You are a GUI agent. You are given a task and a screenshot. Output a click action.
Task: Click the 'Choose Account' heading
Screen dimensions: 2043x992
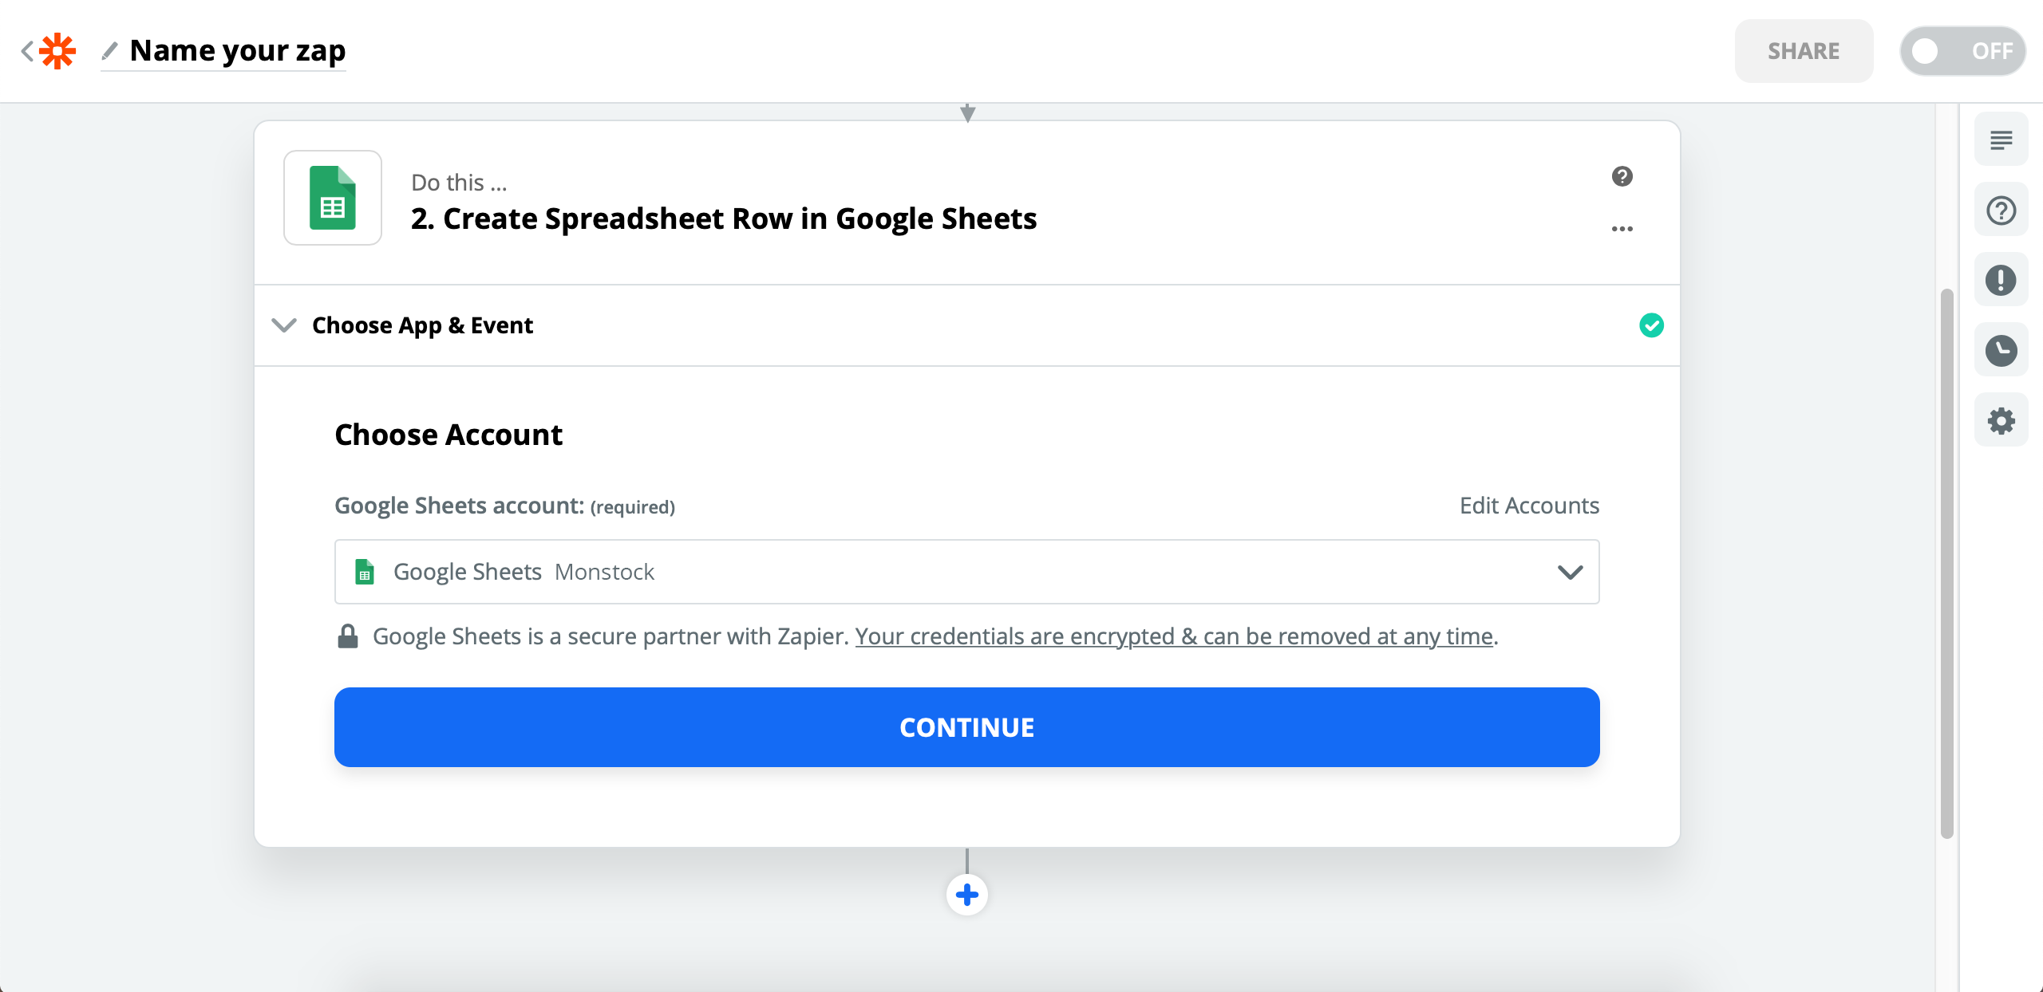[x=449, y=435]
